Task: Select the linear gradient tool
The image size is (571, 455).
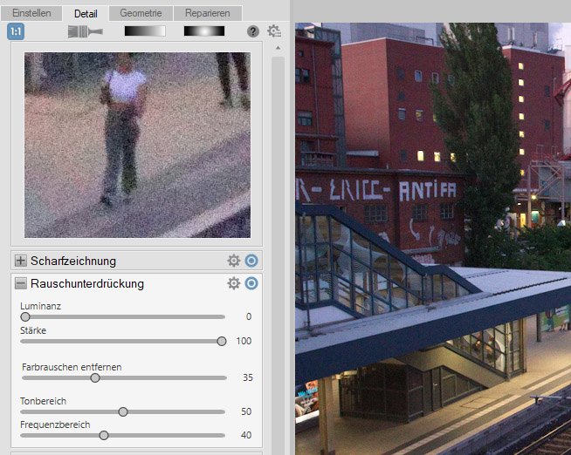Action: click(x=144, y=31)
